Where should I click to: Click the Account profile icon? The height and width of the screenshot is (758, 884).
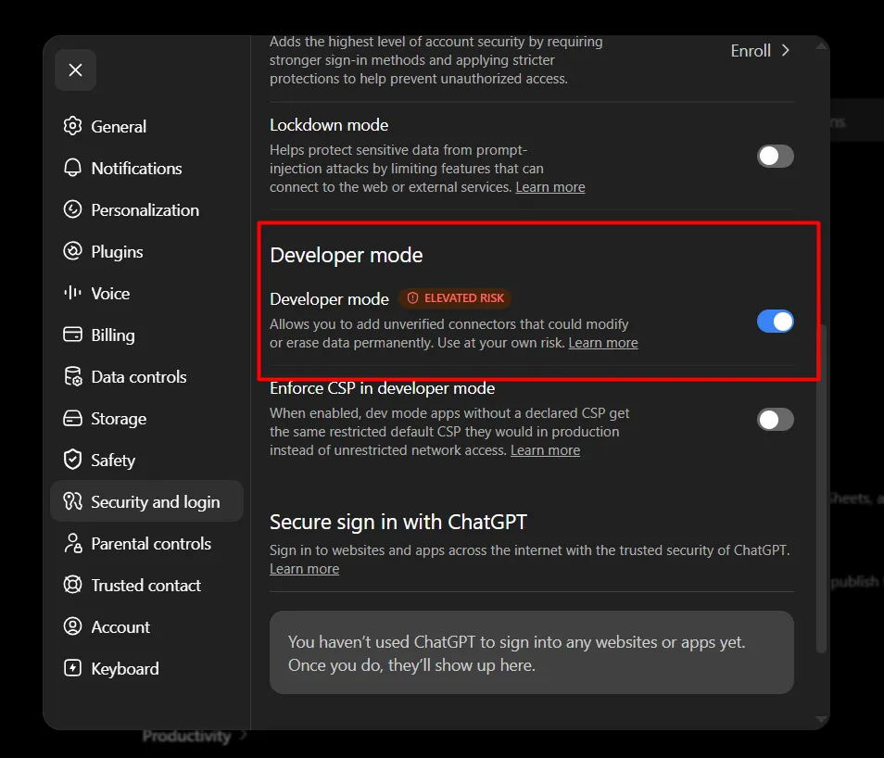point(72,626)
